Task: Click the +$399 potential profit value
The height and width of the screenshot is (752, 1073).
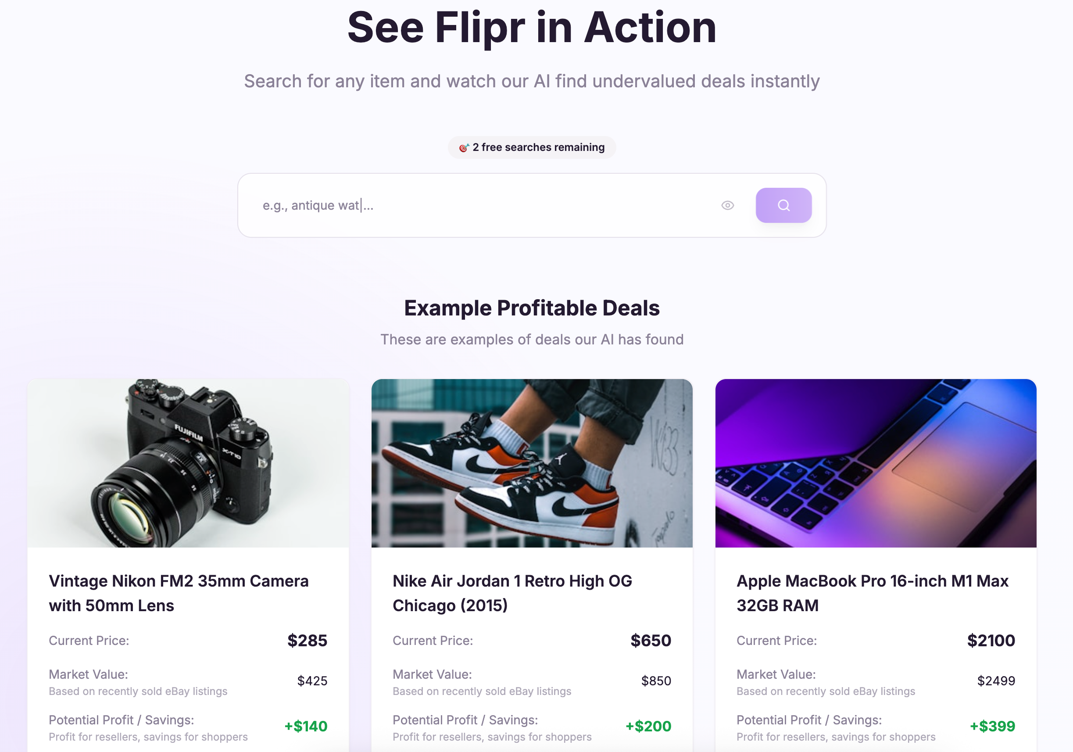Action: coord(992,726)
